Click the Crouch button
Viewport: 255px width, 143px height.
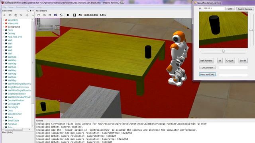(230, 61)
